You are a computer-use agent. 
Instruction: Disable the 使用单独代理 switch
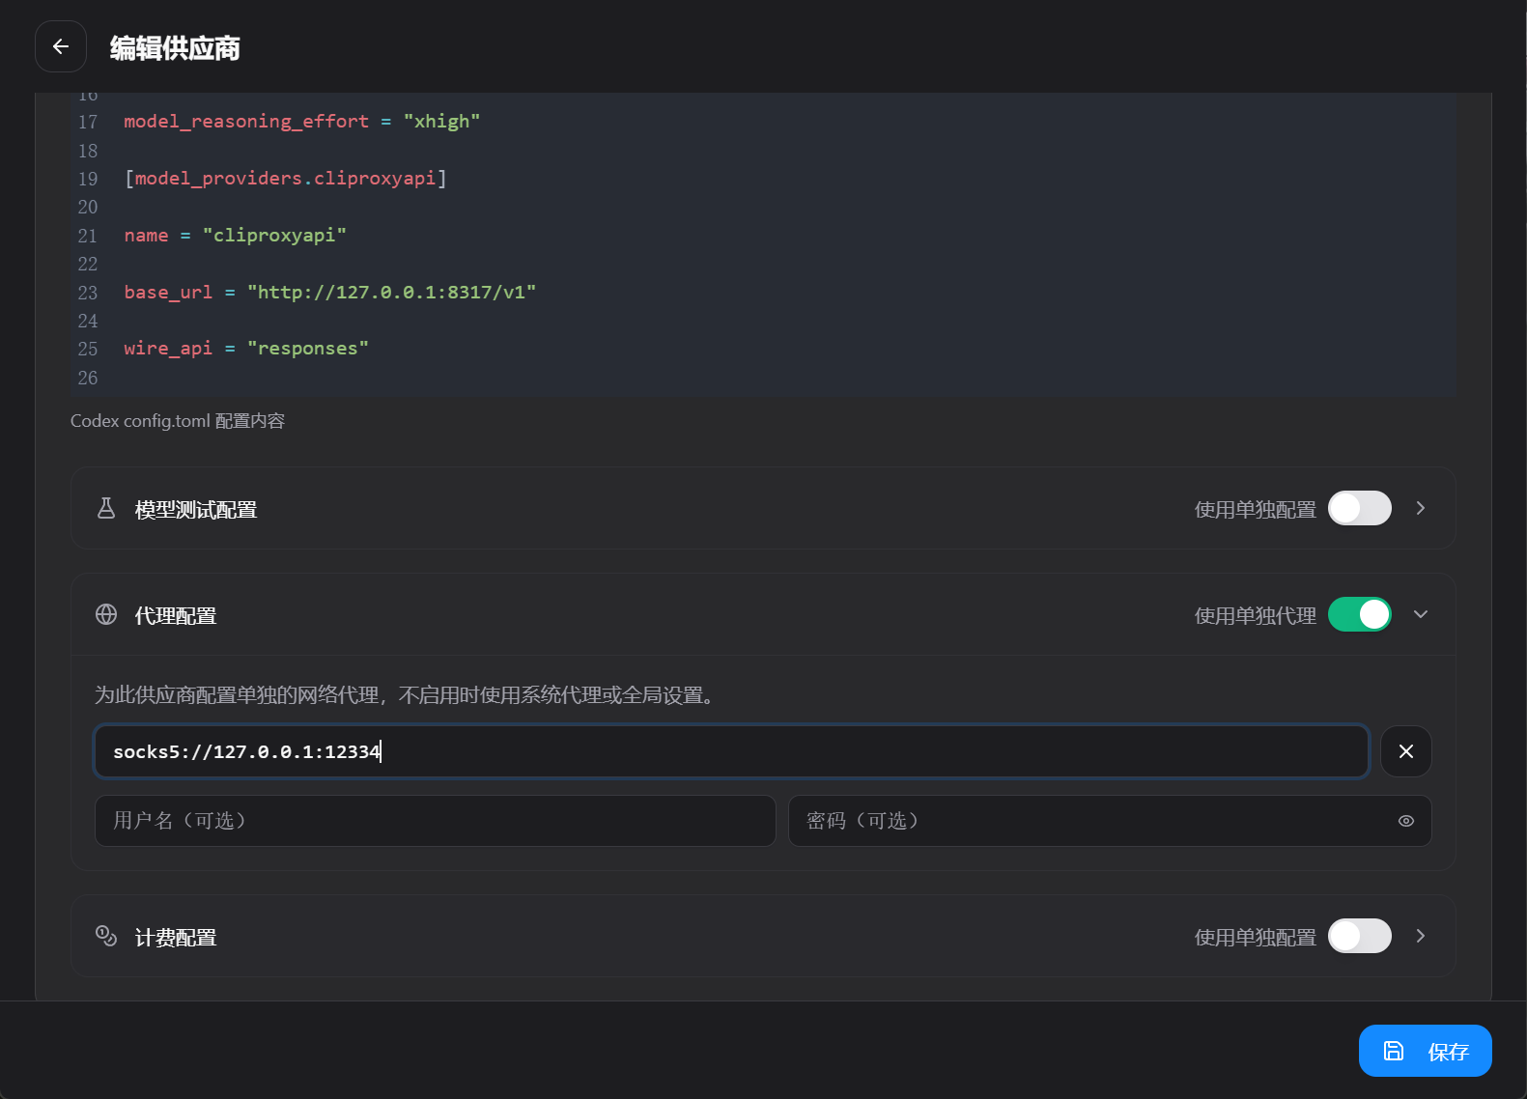coord(1359,614)
